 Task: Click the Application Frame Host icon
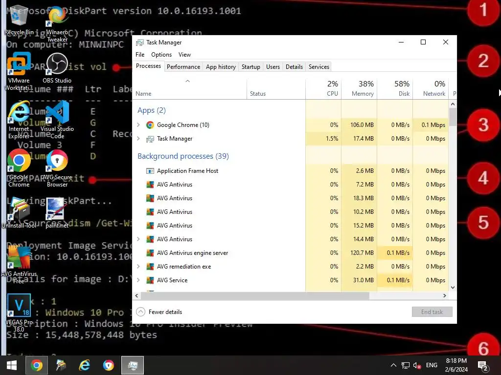pyautogui.click(x=150, y=171)
